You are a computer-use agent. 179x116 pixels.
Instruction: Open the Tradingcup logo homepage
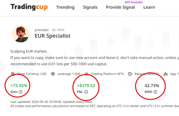coord(29,7)
